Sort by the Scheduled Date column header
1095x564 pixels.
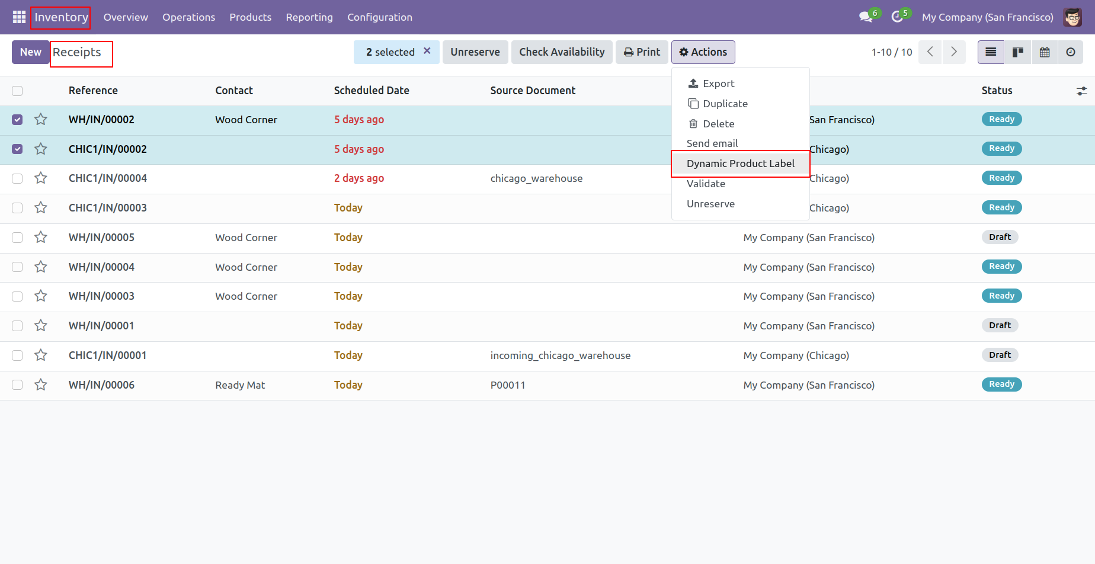[x=372, y=91]
